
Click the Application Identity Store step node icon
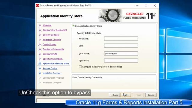(x=40, y=64)
